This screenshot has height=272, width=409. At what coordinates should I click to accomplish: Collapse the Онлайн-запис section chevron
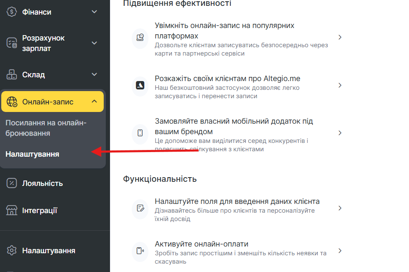(x=95, y=102)
